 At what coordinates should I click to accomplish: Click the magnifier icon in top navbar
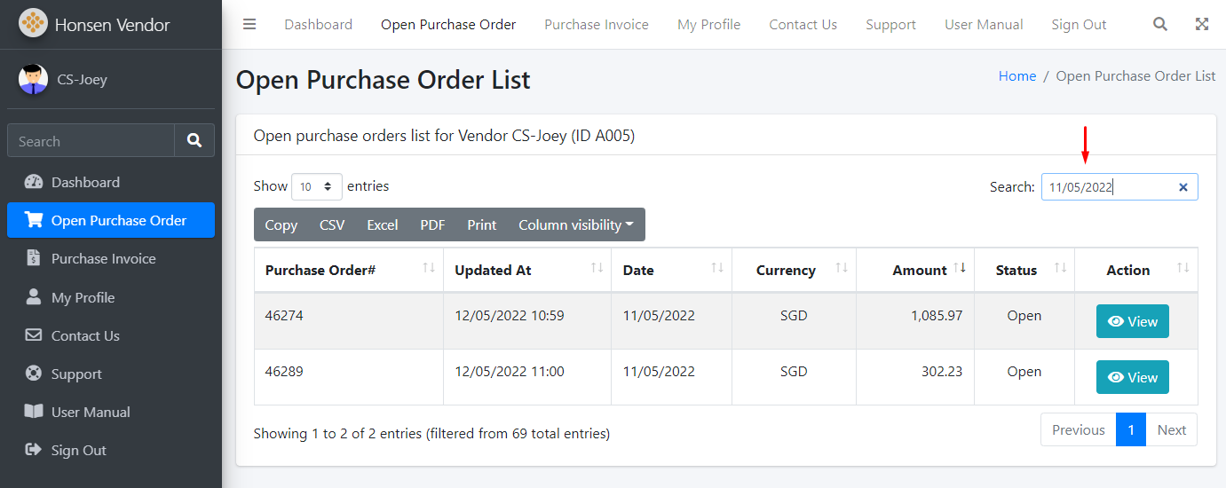1159,24
